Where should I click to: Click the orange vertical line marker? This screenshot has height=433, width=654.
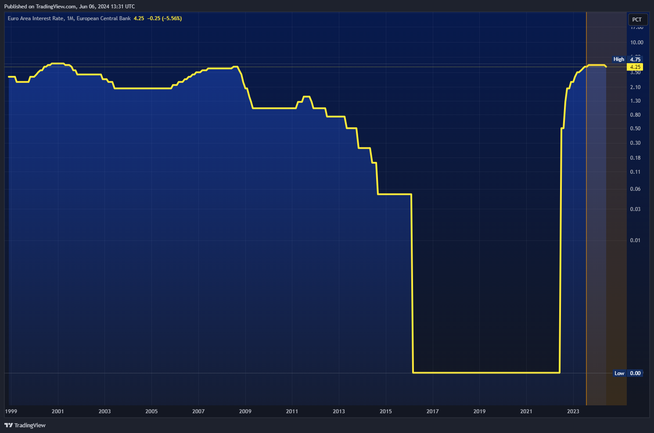tap(586, 209)
